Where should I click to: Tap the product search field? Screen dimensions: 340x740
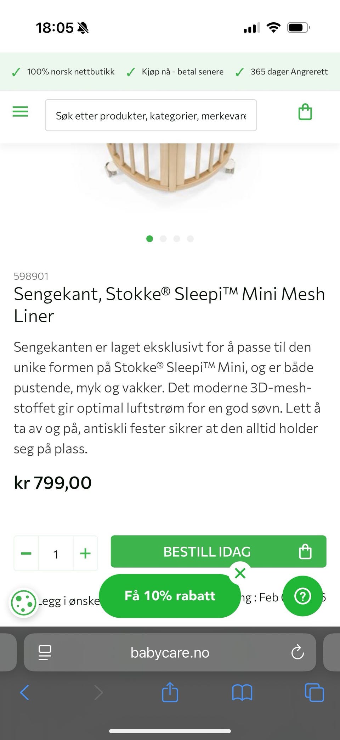point(151,115)
